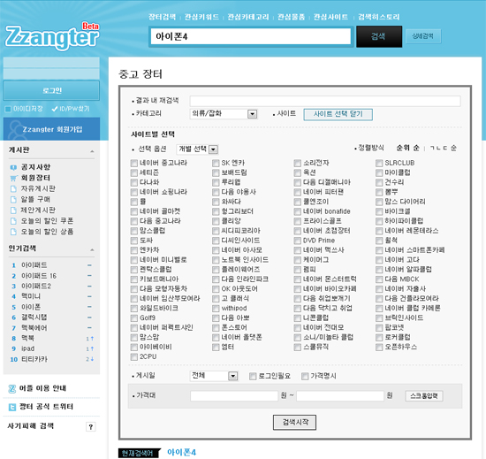Image resolution: width=486 pixels, height=459 pixels.
Task: Open popular search 갤럭시탭
Action: [x=34, y=317]
